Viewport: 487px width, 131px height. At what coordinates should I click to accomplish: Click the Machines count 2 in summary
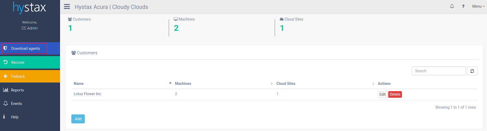pyautogui.click(x=176, y=28)
